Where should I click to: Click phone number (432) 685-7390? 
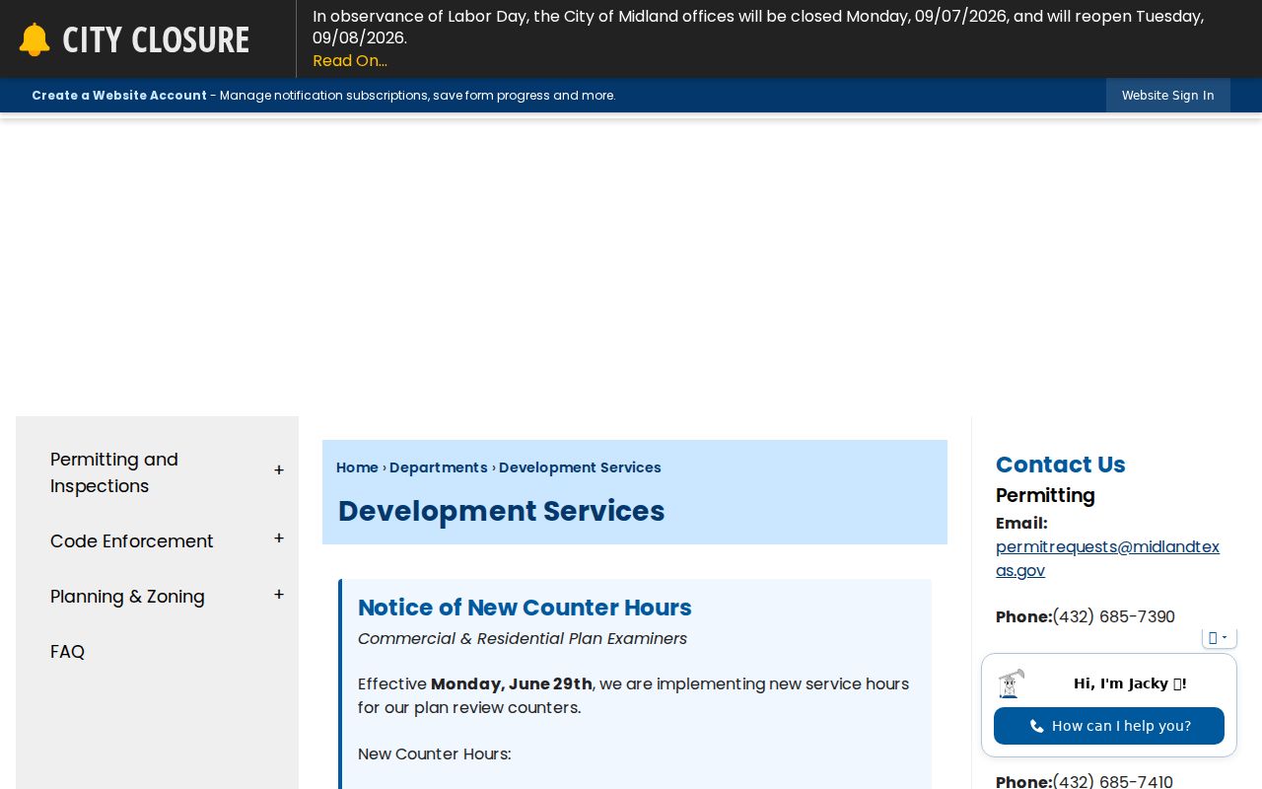click(x=1113, y=617)
